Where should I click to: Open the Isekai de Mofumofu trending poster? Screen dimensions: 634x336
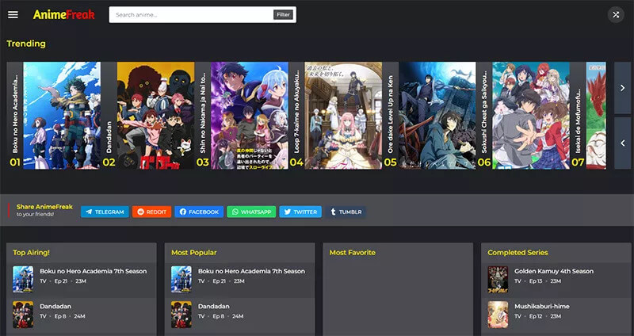click(596, 115)
